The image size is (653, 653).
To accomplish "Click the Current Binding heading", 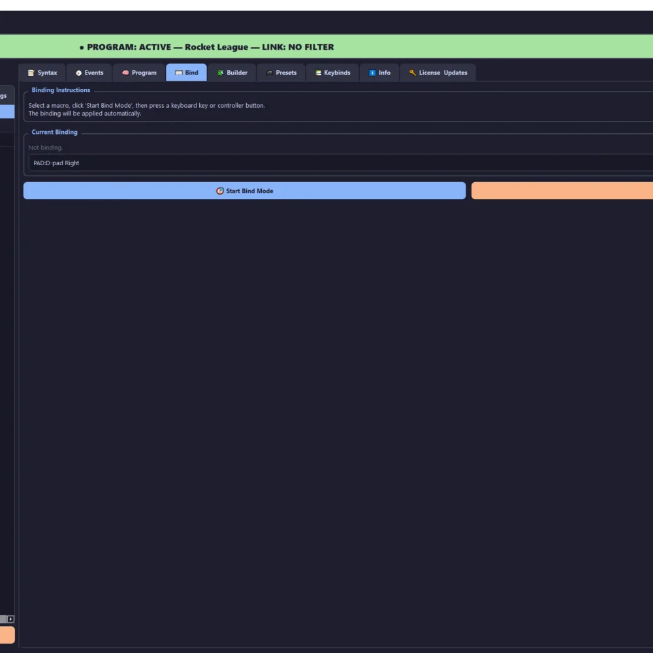I will click(x=55, y=132).
